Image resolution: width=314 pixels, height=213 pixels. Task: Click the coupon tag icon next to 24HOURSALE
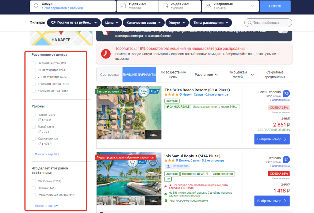(168, 107)
